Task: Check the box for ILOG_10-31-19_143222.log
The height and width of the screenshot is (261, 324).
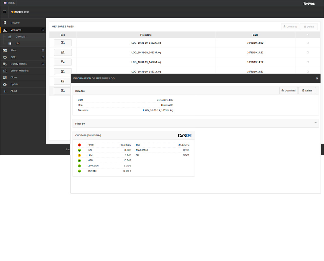Action: [308, 43]
